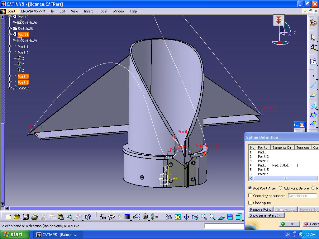Click the specification tree scroll-down arrow
The image size is (319, 239).
pos(2,204)
